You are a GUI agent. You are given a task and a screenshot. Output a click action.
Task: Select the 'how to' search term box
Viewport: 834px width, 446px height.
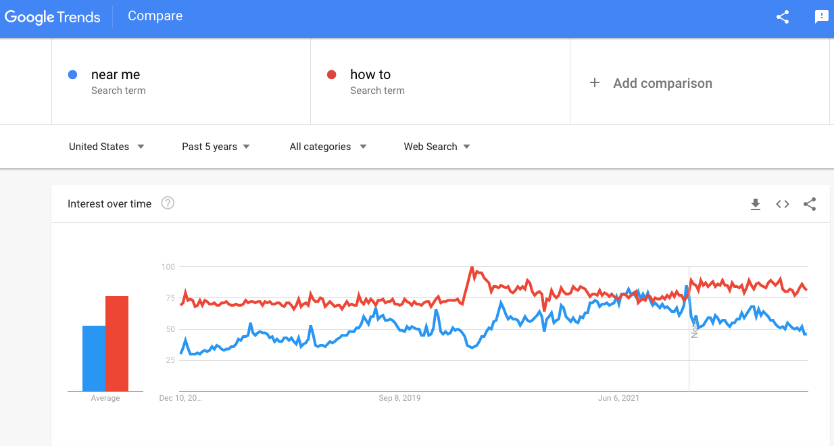[x=441, y=82]
